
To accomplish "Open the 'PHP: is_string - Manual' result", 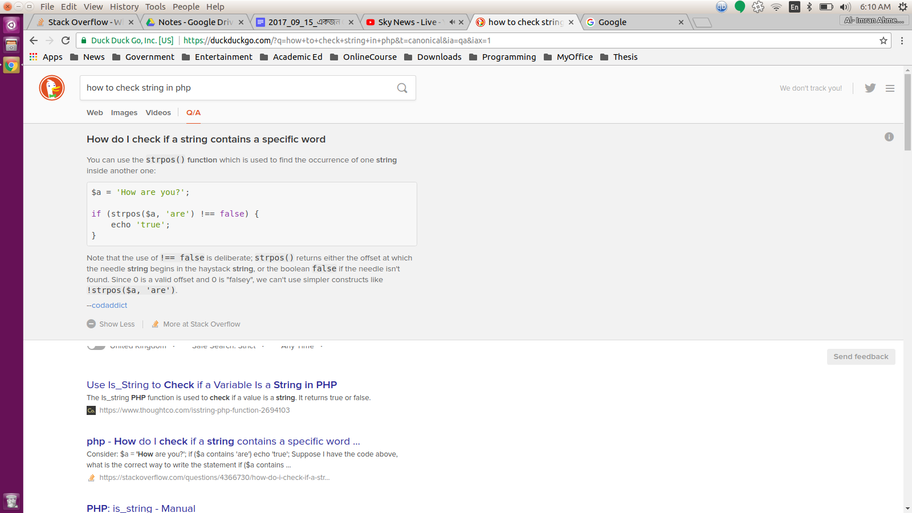I will [141, 508].
